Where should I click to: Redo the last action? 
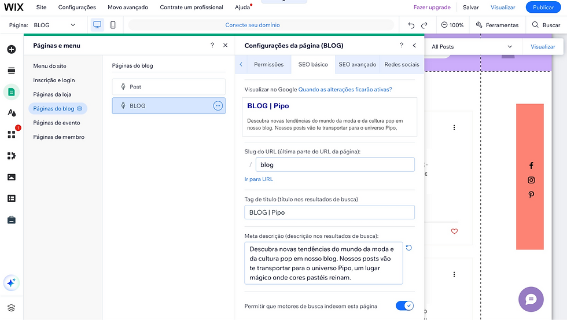(424, 25)
